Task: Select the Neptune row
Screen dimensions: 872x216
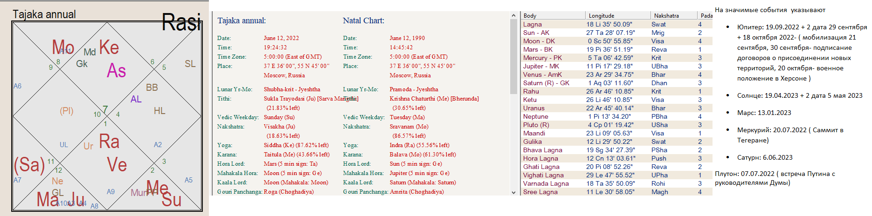Action: [616, 116]
